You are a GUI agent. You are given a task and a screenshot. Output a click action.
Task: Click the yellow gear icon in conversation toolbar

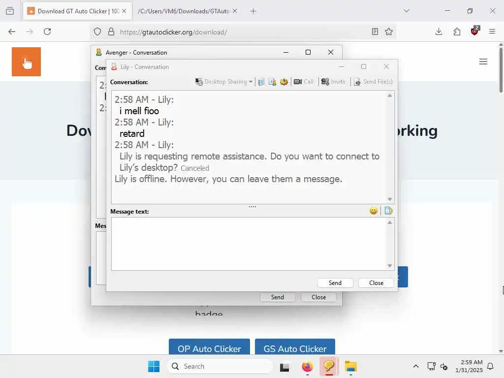click(283, 82)
